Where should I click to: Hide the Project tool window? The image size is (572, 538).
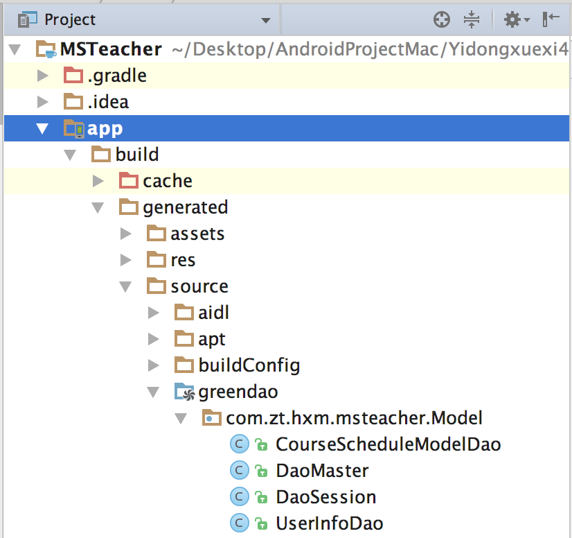click(x=551, y=19)
